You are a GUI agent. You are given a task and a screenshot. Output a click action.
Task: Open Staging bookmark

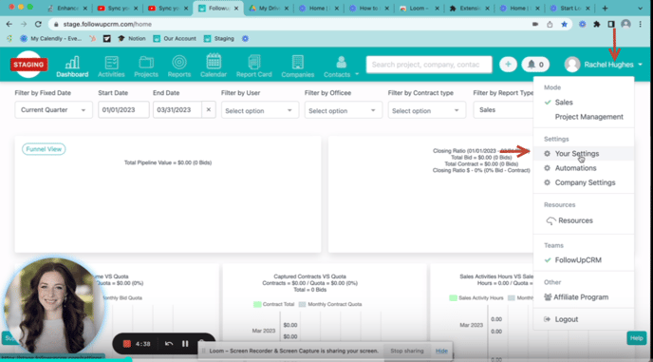219,38
